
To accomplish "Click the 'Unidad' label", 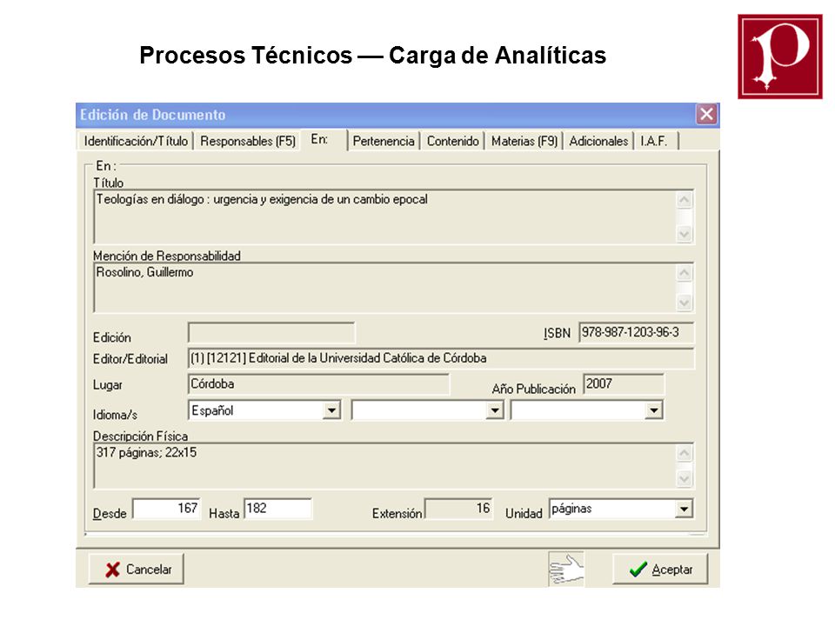I will coord(524,514).
